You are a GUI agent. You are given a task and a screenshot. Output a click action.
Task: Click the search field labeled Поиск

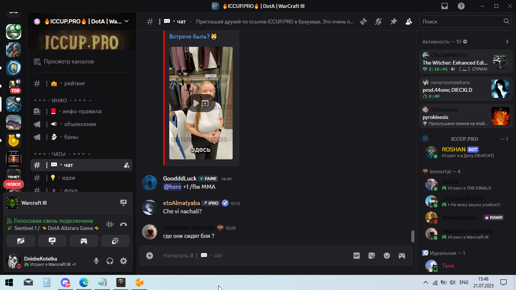pos(466,22)
